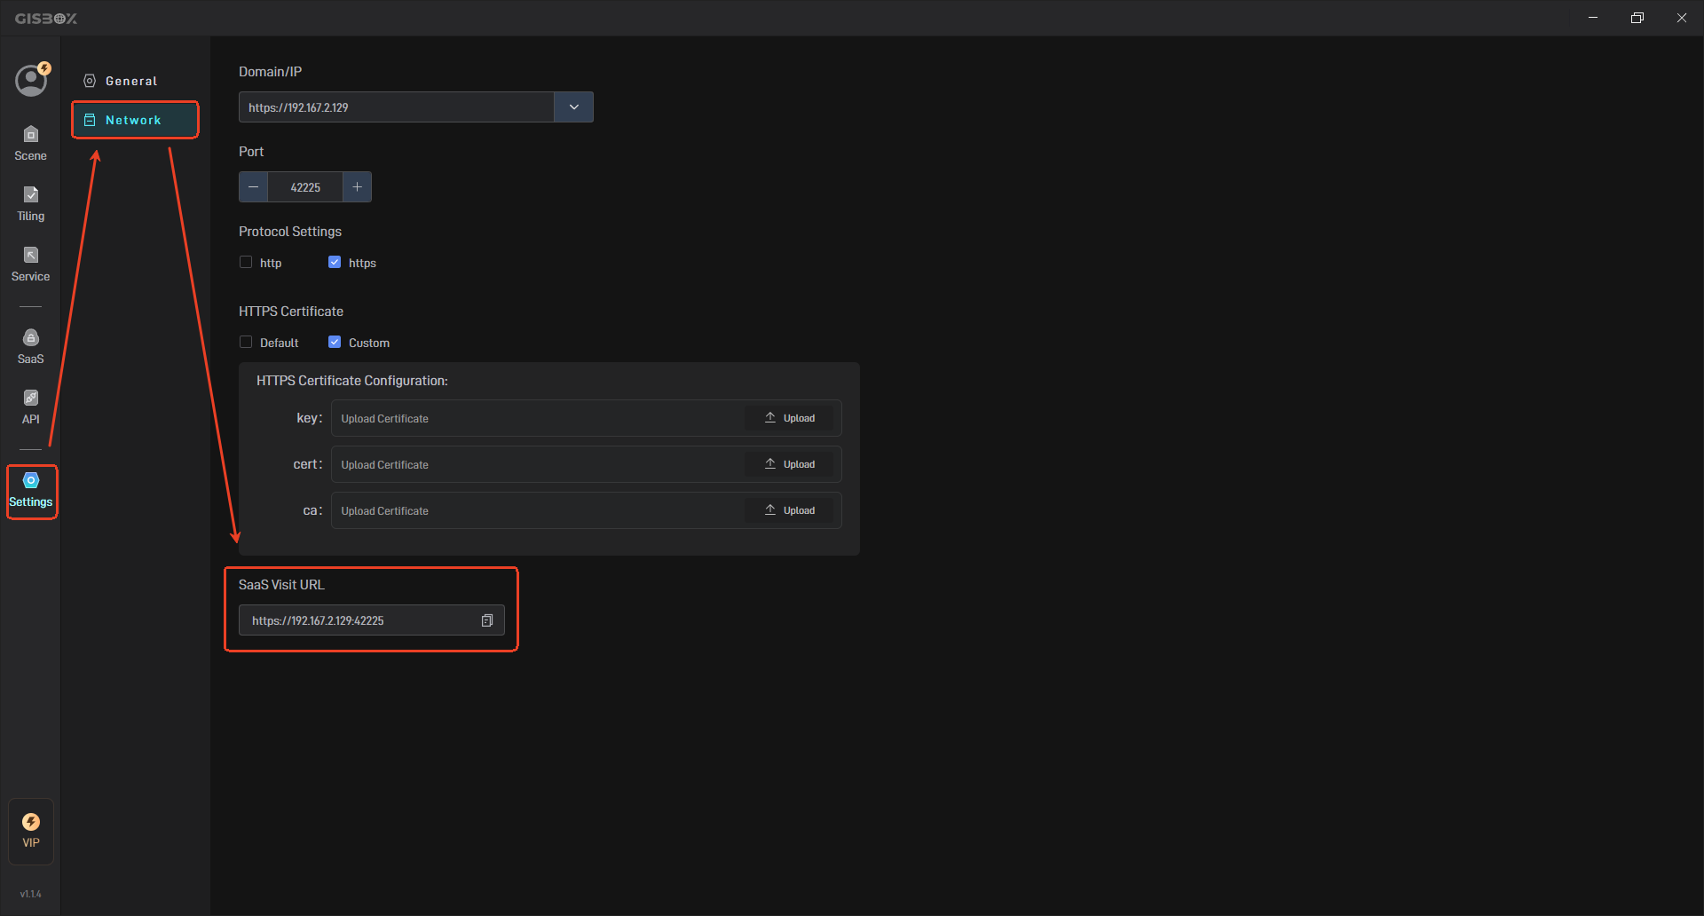Open the SaaS panel
Screen dimensions: 1704x916
click(30, 345)
